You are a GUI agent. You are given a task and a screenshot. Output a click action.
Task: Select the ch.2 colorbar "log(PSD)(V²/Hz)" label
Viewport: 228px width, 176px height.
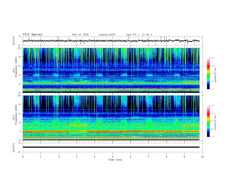pos(215,122)
